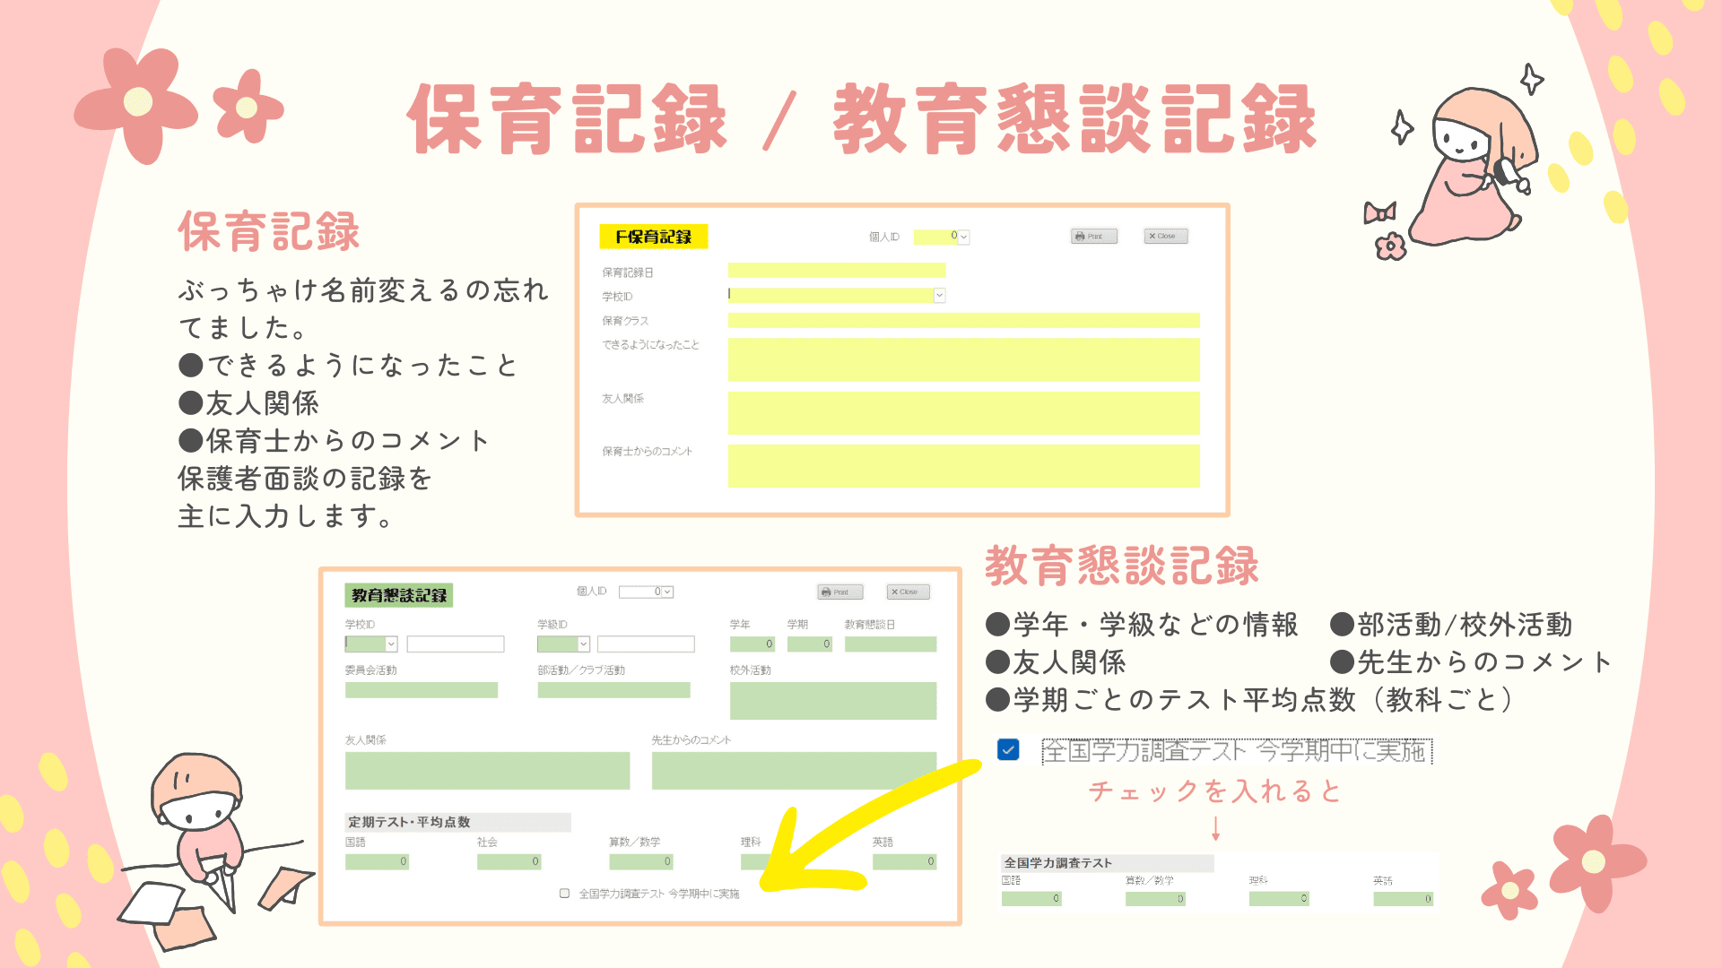
Task: Click the Print button in F保育記録 form
Action: (1094, 237)
